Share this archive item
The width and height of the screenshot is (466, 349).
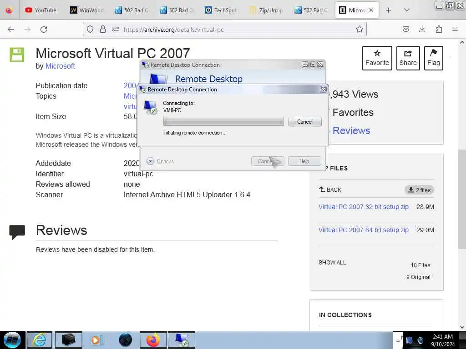(x=408, y=58)
